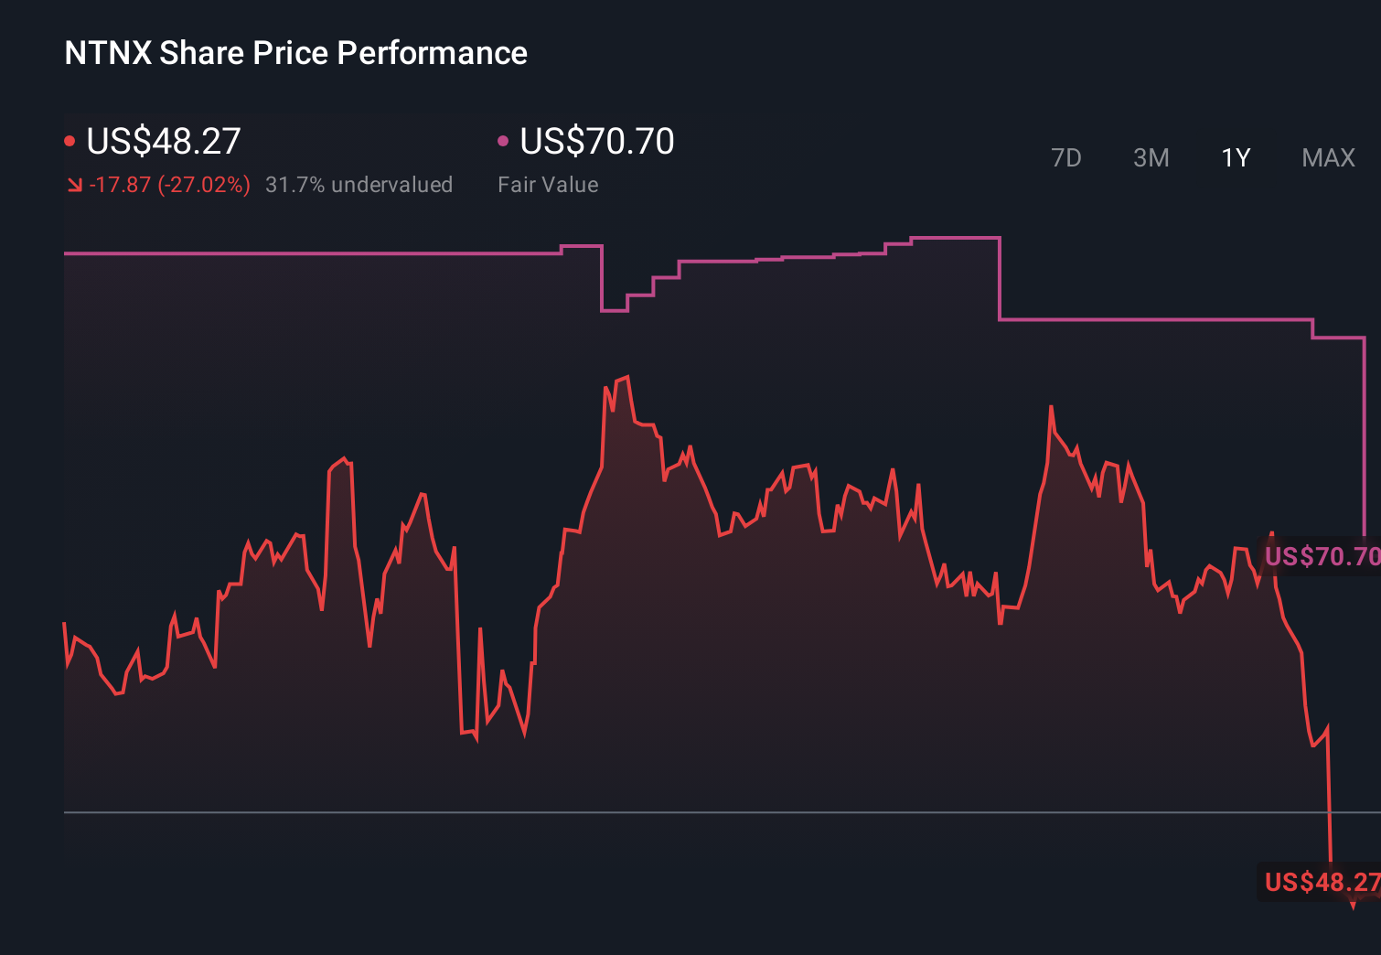Select the 7D time range

1066,157
